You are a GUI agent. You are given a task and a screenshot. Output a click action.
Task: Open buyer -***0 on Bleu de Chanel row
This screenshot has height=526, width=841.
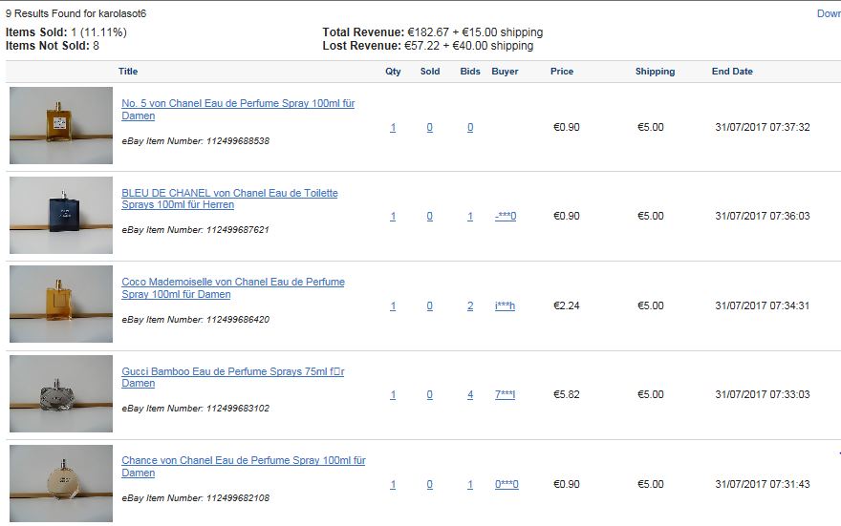506,217
